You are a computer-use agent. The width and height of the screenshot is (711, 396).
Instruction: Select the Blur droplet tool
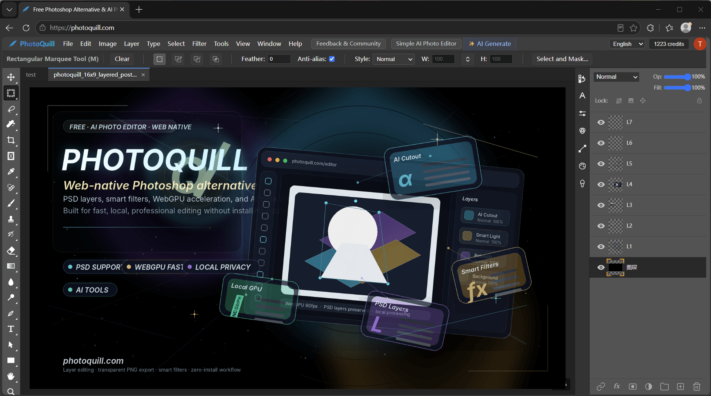[x=11, y=282]
